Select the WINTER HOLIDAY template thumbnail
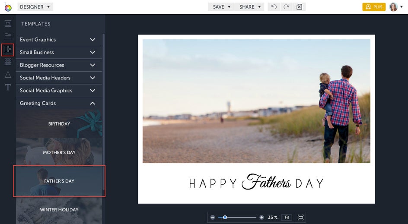408x224 pixels. tap(59, 210)
